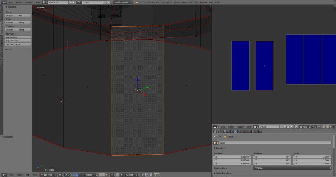Open UV editor type menu icon
Image resolution: width=336 pixels, height=177 pixels.
(215, 127)
